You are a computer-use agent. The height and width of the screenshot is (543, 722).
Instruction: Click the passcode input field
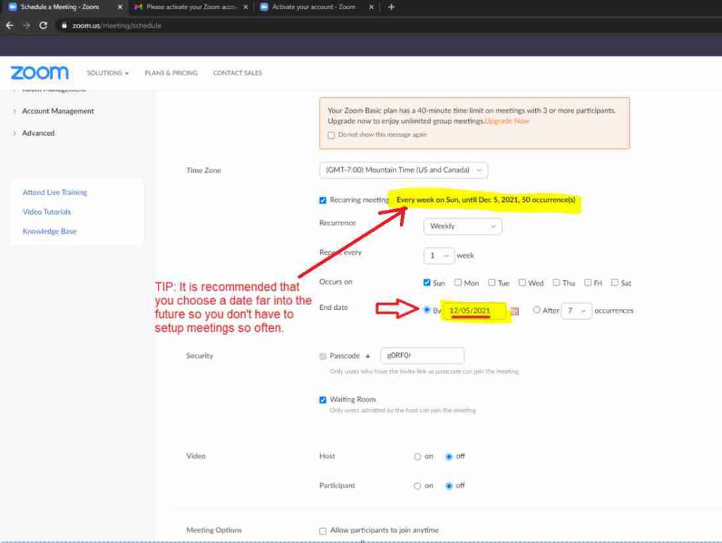[422, 356]
